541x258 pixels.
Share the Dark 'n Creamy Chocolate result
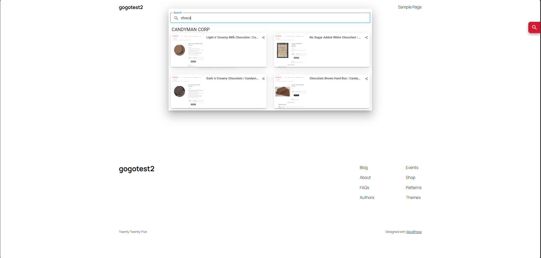[x=263, y=79]
